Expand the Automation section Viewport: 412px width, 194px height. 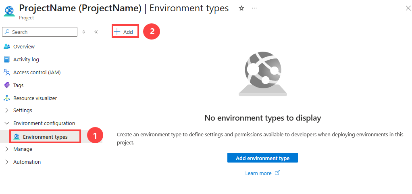(6, 162)
